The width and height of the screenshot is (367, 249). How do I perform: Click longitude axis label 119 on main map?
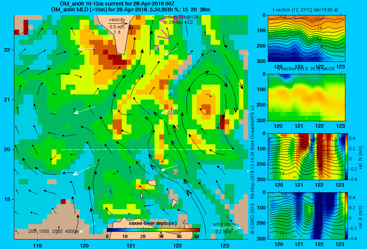coord(37,245)
